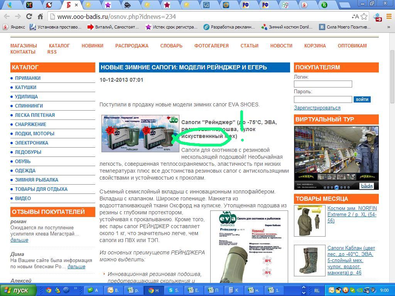Image resolution: width=395 pixels, height=296 pixels.
Task: Open the РАСПРОДАЖА menu item
Action: (x=132, y=45)
